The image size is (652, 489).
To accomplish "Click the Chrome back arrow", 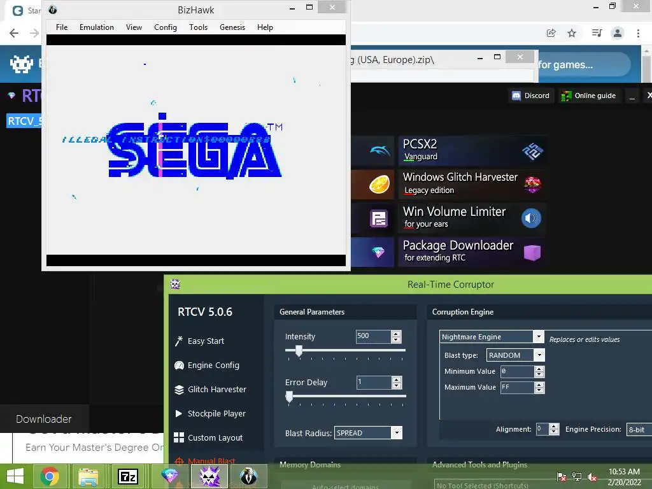I will pos(14,33).
